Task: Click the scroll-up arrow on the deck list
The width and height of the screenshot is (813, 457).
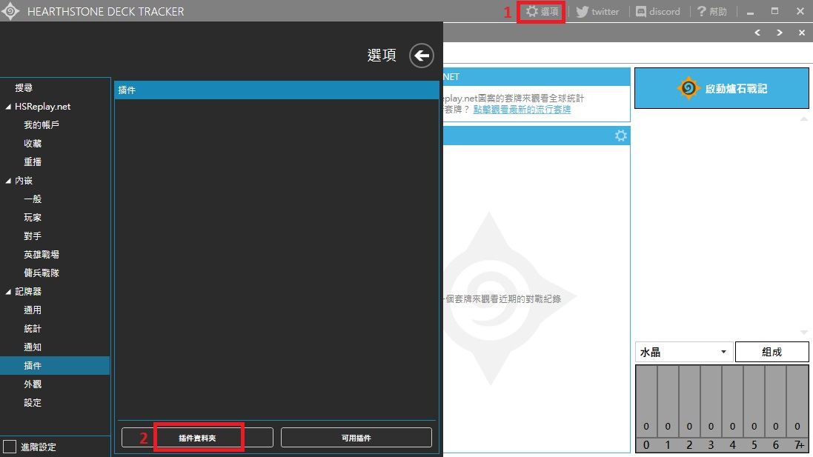Action: [x=803, y=119]
